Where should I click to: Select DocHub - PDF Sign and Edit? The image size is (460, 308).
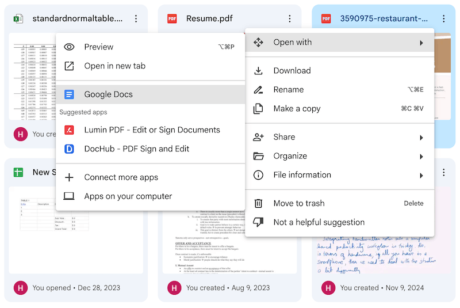[x=150, y=149]
